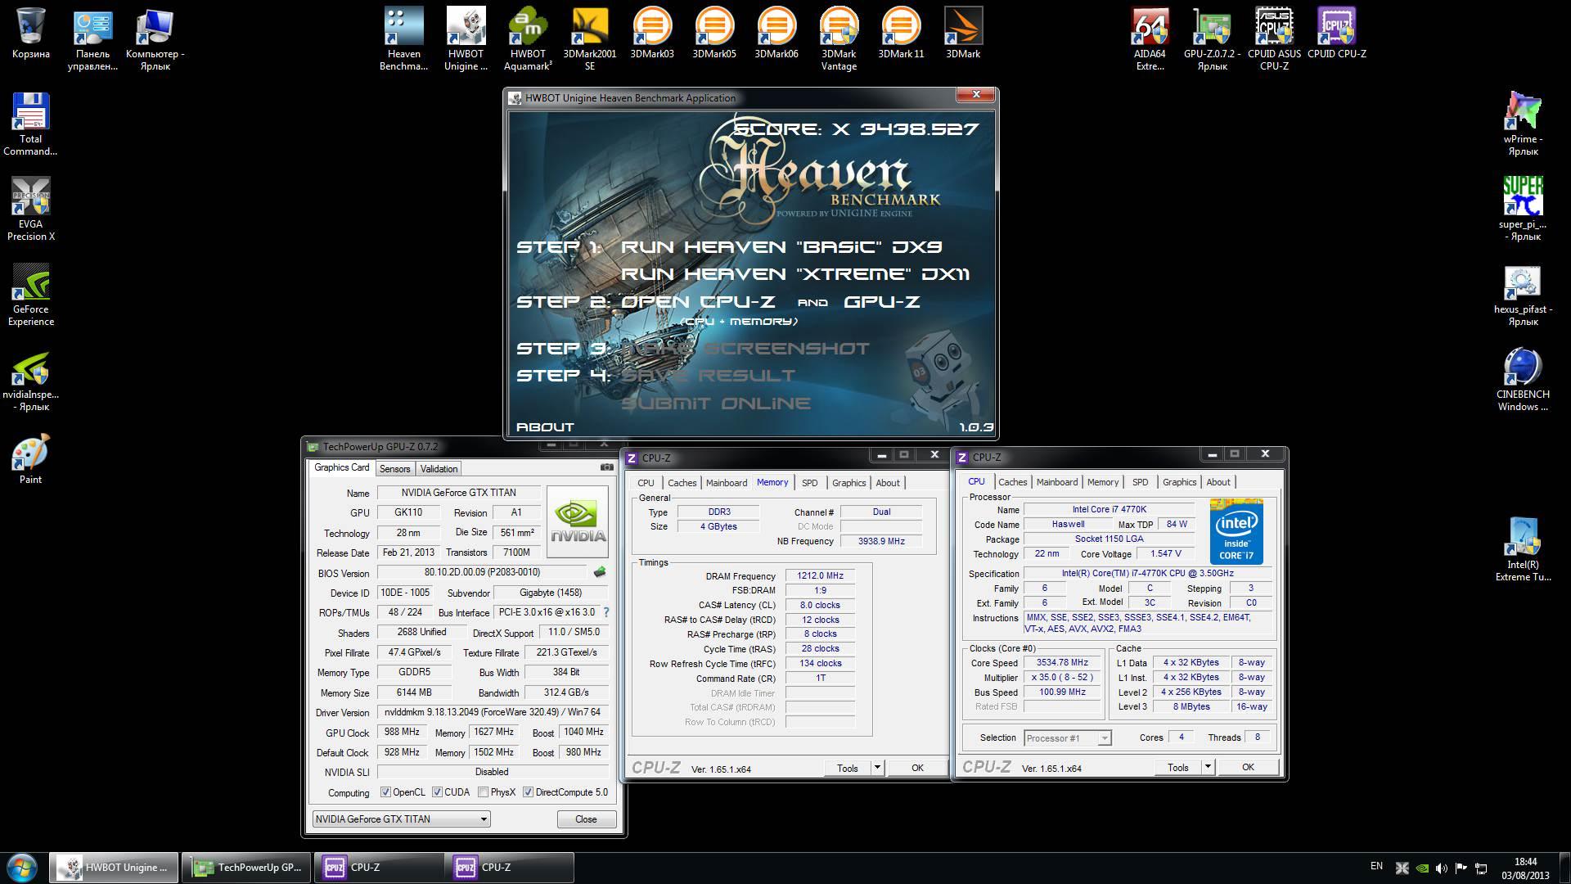Open Mainboard tab in CPU-Z CPU window

[x=1056, y=482]
